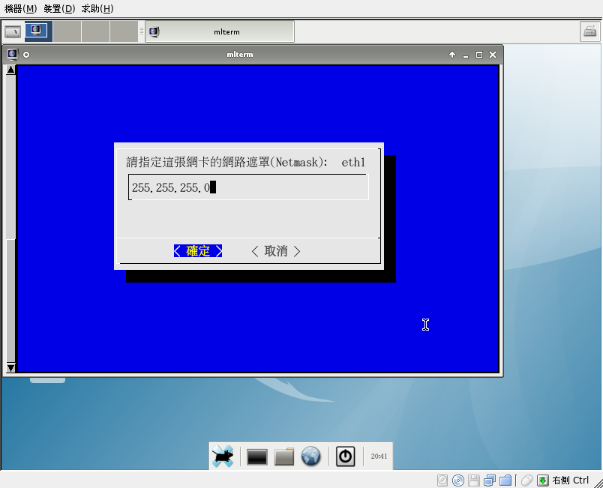Switch to the fourth workspace in pager
The height and width of the screenshot is (488, 603).
[124, 31]
